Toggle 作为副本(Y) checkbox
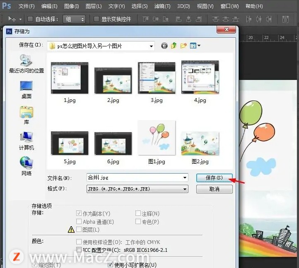Screen dimensions: 299x268 coord(79,213)
